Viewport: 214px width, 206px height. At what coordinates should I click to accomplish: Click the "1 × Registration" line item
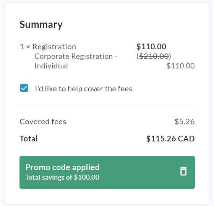pyautogui.click(x=48, y=47)
